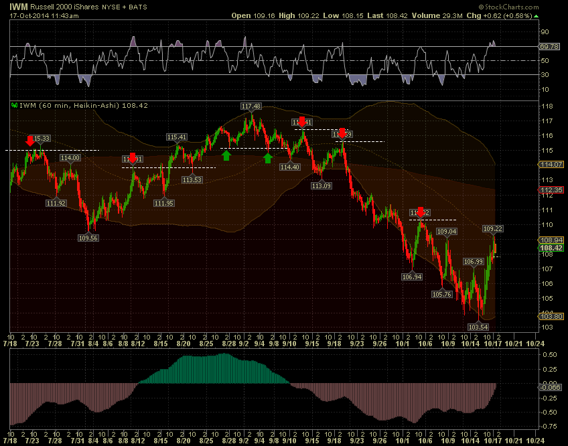Image resolution: width=568 pixels, height=446 pixels.
Task: Click the red-outlined 112.35 price axis tag
Action: [551, 190]
